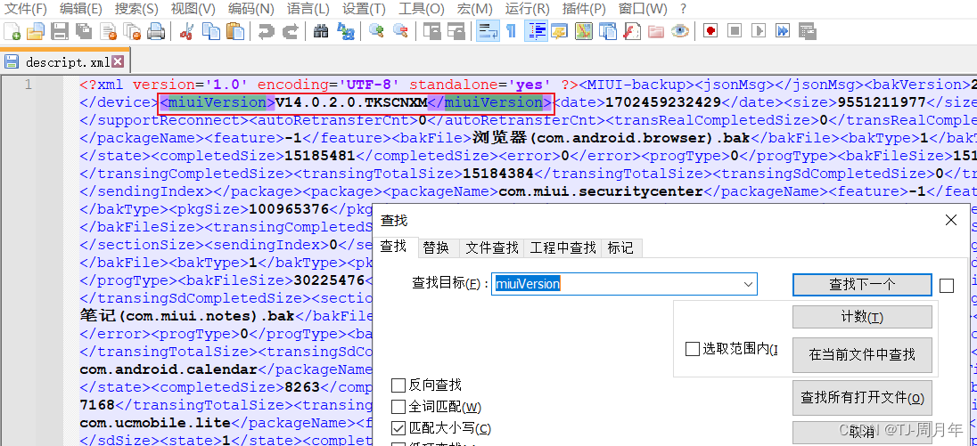Zoom out with the magnifier minus icon
Viewport: 977px width, 446px height.
click(400, 30)
